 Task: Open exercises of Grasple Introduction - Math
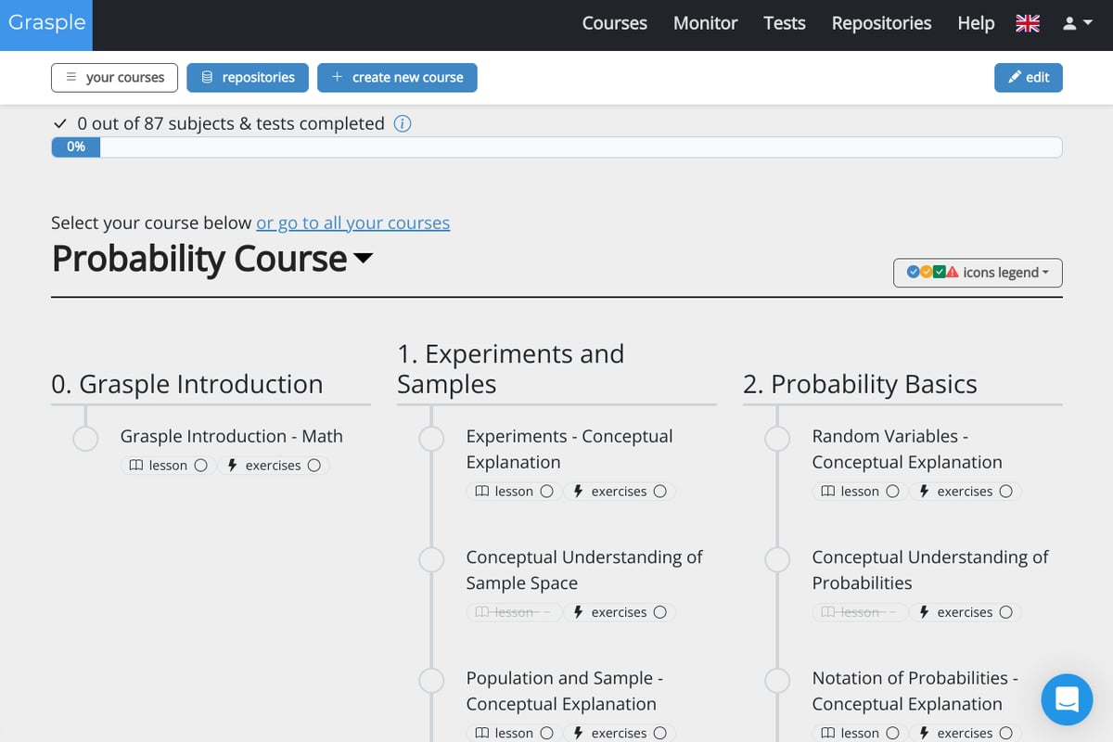pyautogui.click(x=274, y=466)
